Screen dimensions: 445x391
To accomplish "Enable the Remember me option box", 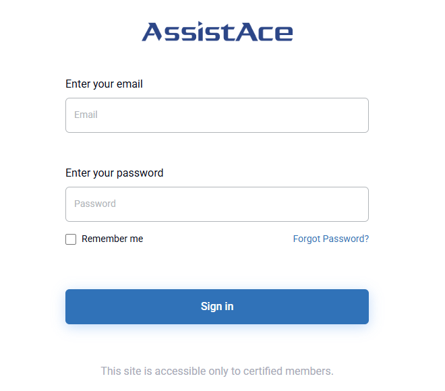I will 71,239.
